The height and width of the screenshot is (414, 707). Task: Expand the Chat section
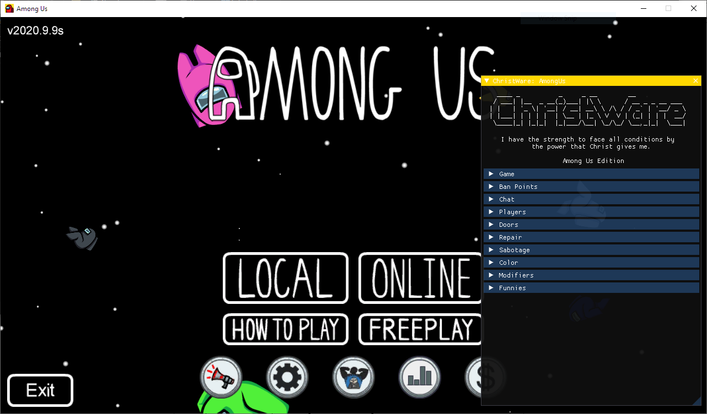[591, 199]
